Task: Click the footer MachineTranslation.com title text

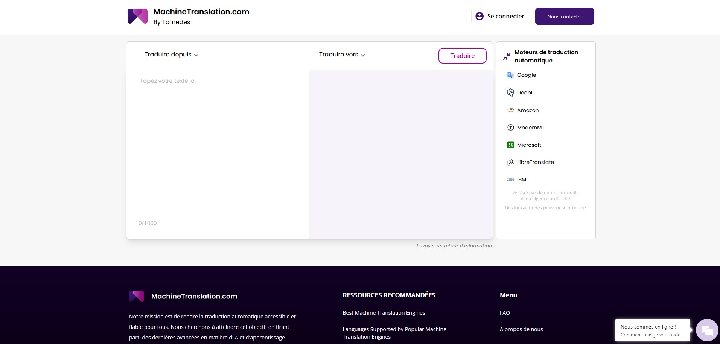Action: (x=194, y=296)
